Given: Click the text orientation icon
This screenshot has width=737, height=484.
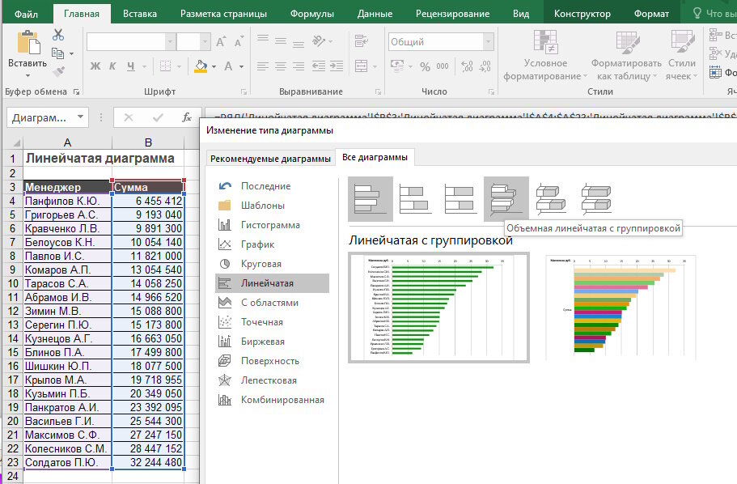Looking at the screenshot, I should point(319,41).
